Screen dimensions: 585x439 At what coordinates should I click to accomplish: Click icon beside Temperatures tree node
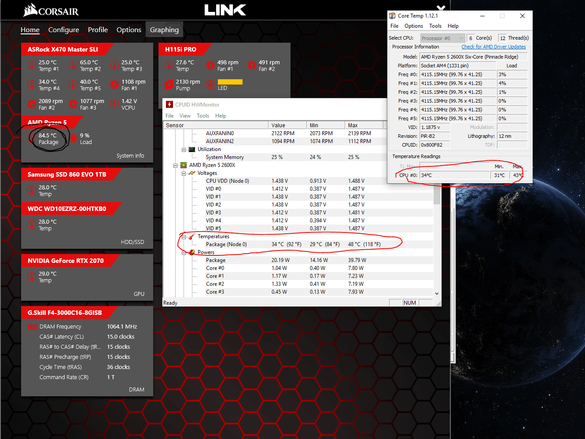(x=192, y=236)
